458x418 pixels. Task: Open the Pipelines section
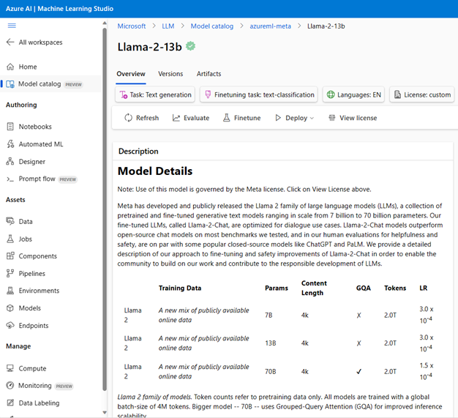tap(32, 274)
